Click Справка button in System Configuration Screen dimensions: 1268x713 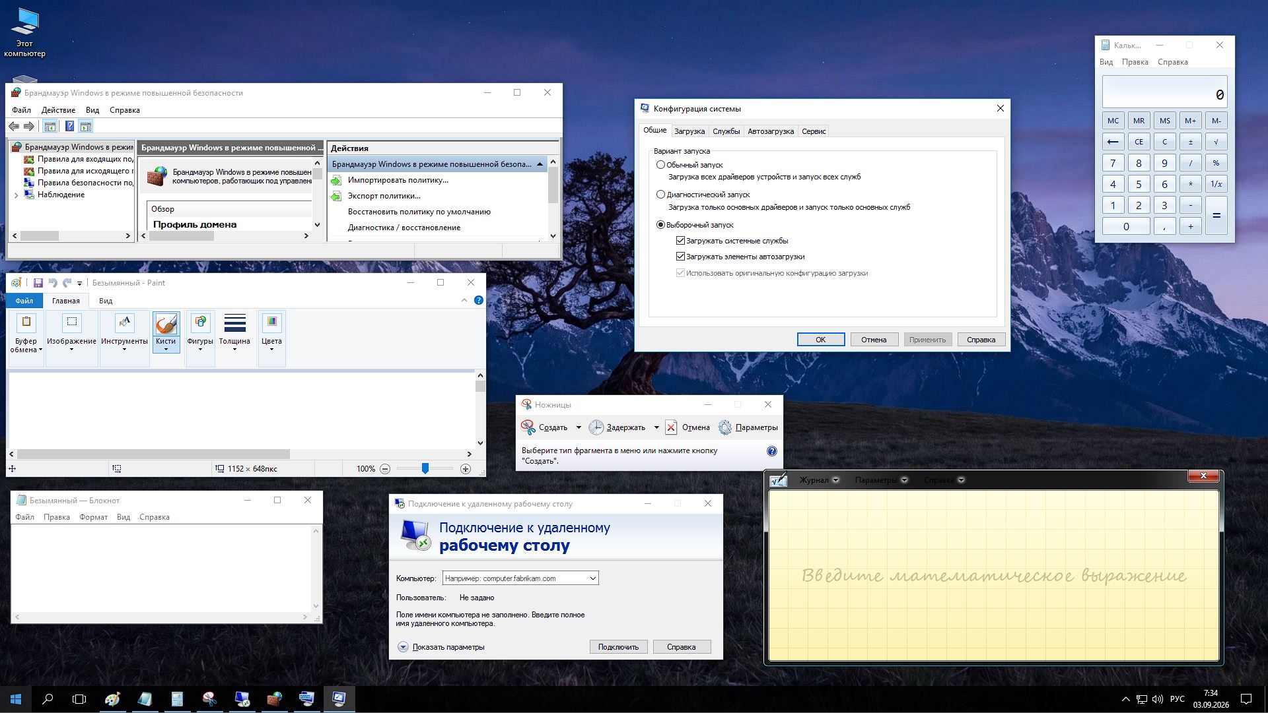[981, 340]
